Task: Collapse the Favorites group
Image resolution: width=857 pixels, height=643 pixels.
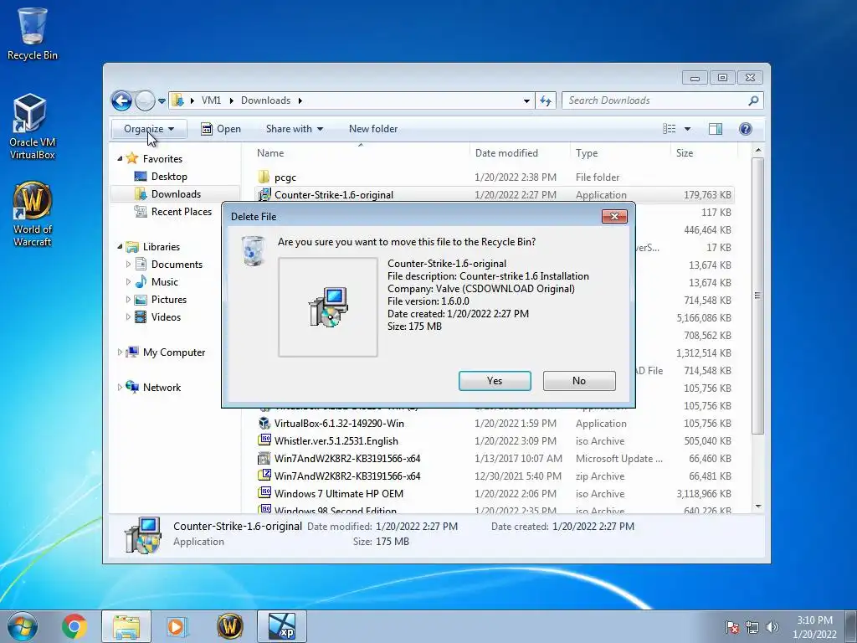Action: point(120,158)
